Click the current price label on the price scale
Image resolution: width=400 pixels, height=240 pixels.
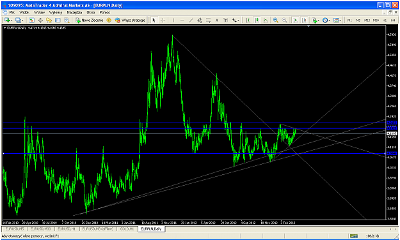(x=392, y=133)
